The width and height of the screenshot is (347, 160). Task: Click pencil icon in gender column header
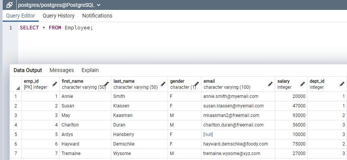(197, 84)
